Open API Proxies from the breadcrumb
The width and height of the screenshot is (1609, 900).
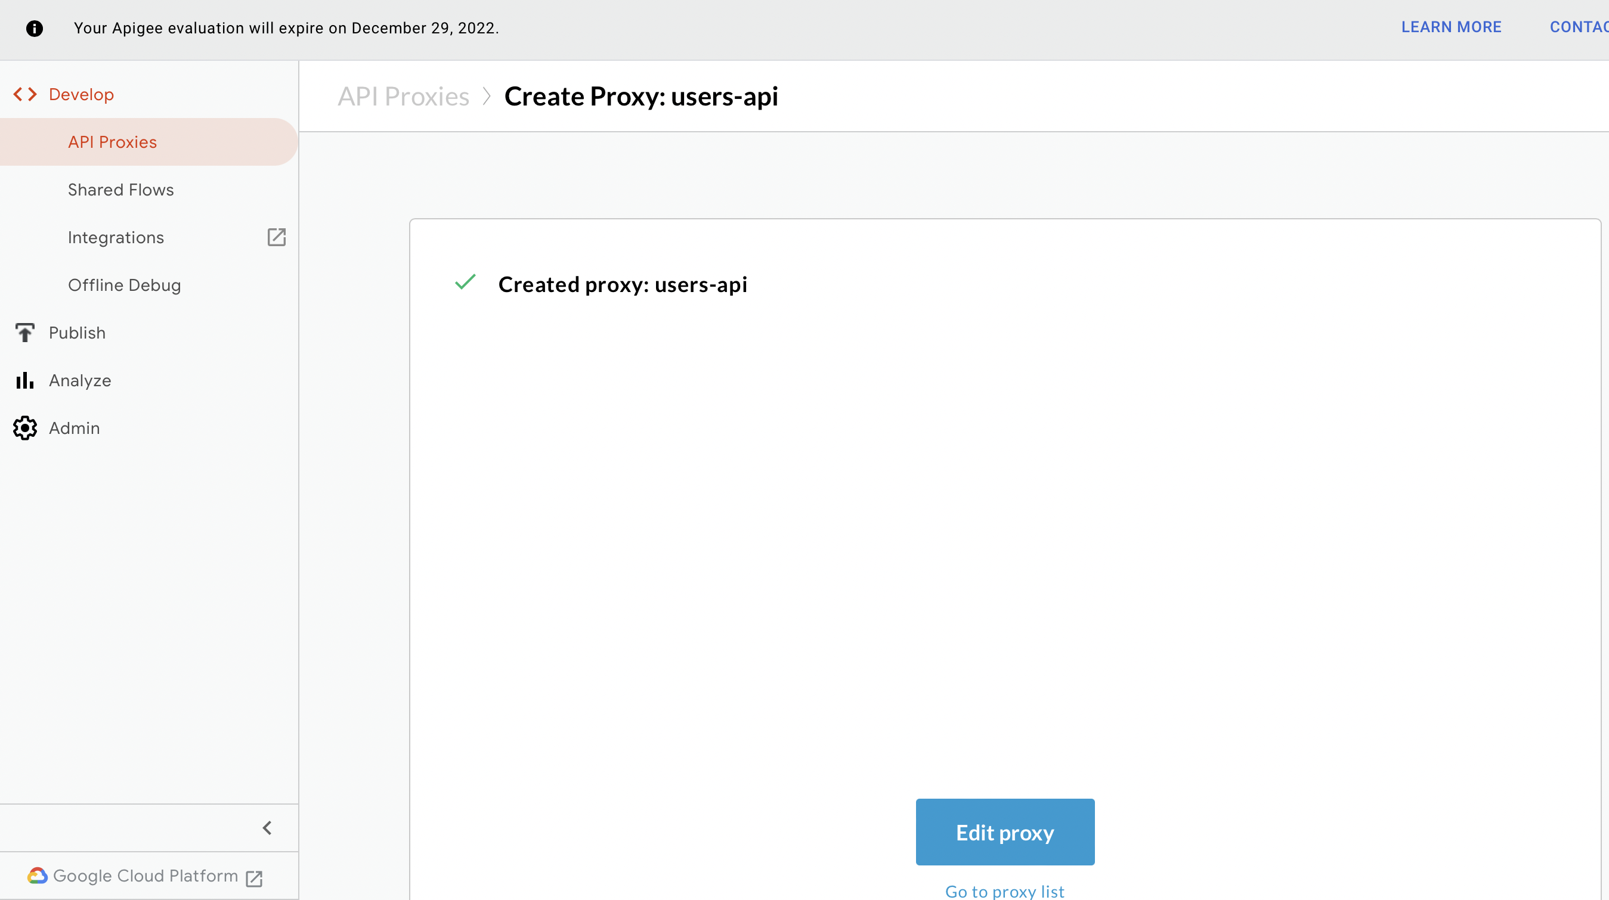click(403, 96)
